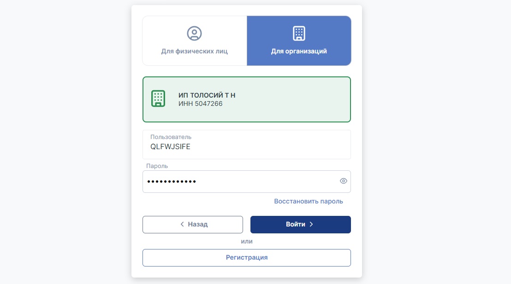Click the person icon for individuals
This screenshot has width=511, height=284.
194,34
